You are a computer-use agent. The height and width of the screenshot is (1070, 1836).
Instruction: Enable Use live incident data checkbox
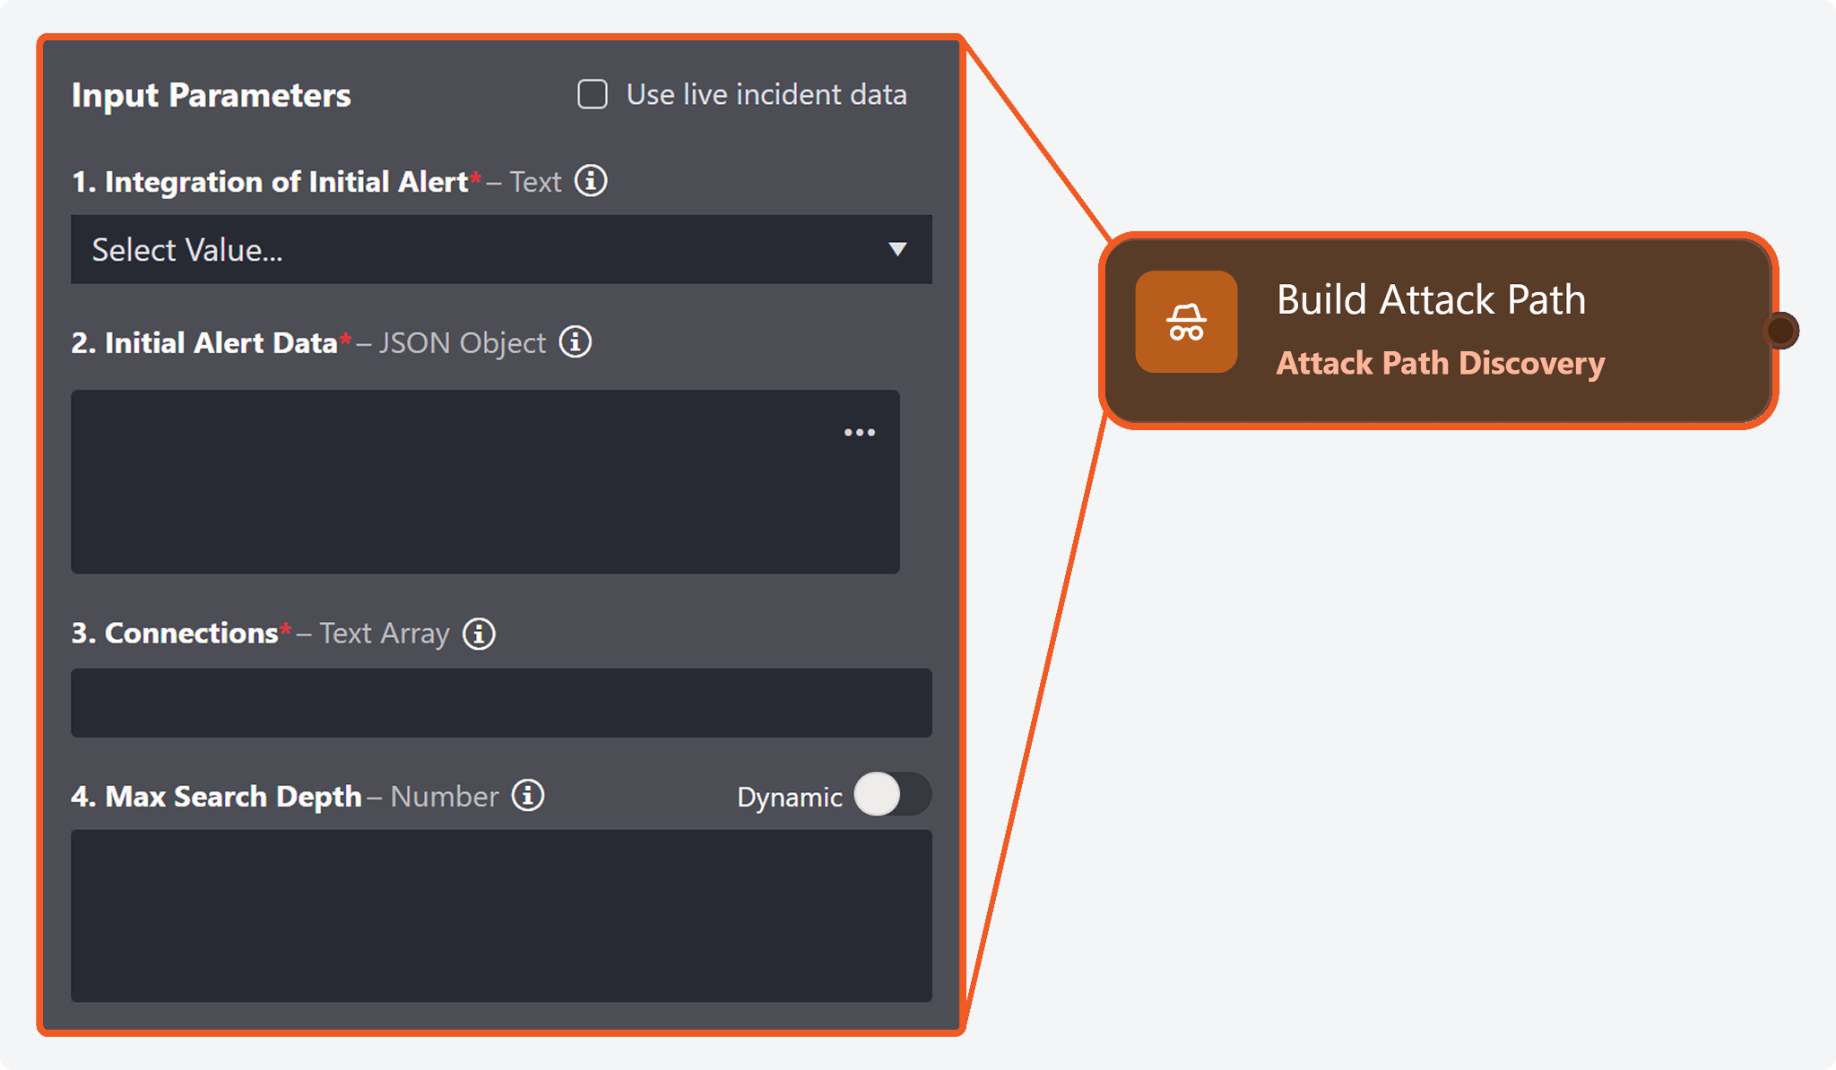click(x=593, y=94)
